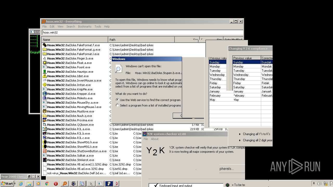Click the Krepper.d.exe globe icon

(x=45, y=94)
